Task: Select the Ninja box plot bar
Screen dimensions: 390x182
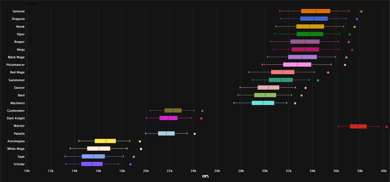Action: 305,50
